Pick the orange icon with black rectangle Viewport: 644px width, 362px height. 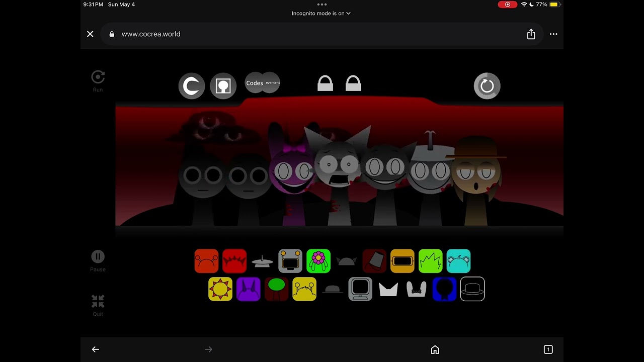pyautogui.click(x=403, y=261)
